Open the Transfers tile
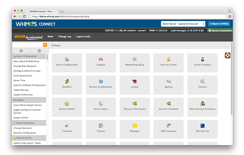The width and height of the screenshot is (244, 155). 67,129
